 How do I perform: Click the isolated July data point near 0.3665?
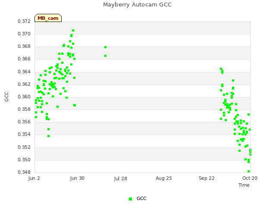pyautogui.click(x=105, y=56)
